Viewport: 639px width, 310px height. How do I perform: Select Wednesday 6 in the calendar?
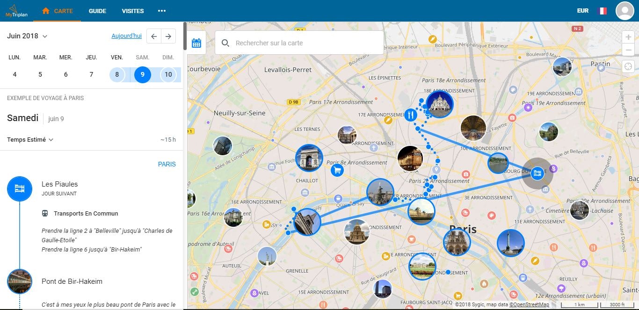click(x=65, y=74)
